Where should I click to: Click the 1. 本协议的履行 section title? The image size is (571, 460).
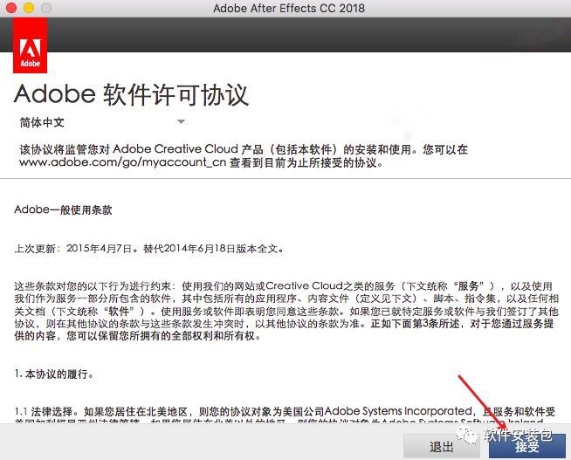click(54, 374)
